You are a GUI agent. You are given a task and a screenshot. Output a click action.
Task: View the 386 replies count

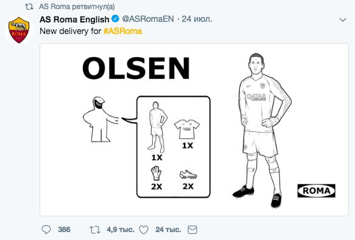pos(64,230)
